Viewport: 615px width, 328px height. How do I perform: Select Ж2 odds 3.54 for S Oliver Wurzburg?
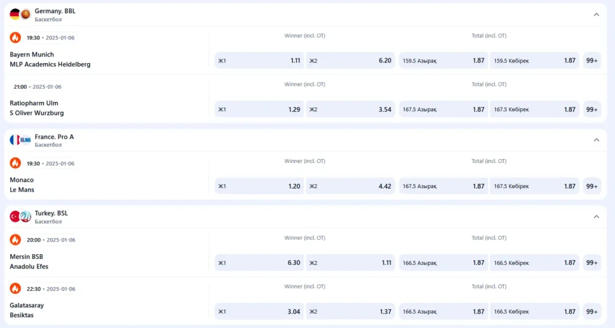point(350,109)
